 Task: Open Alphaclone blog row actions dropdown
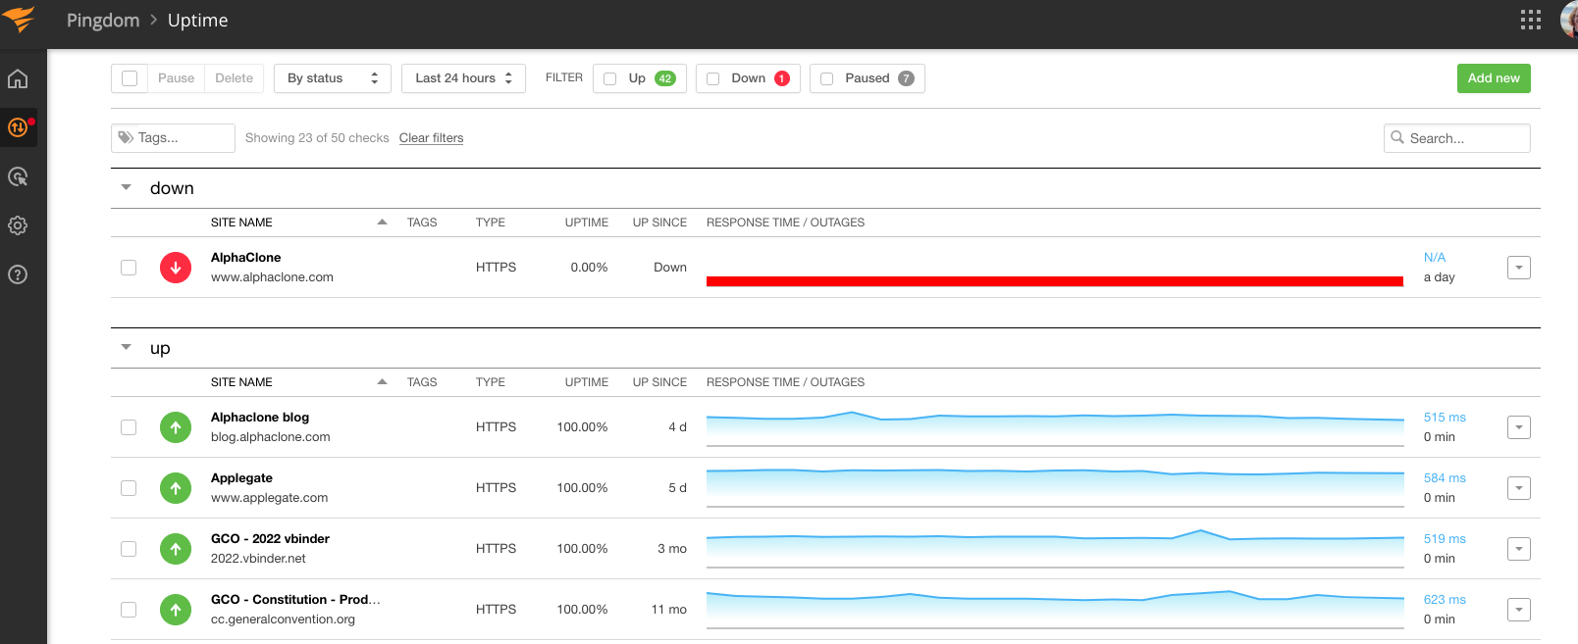[x=1519, y=427]
